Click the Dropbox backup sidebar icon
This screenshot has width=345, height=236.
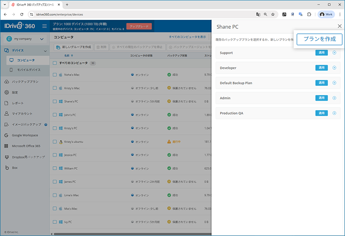7,157
